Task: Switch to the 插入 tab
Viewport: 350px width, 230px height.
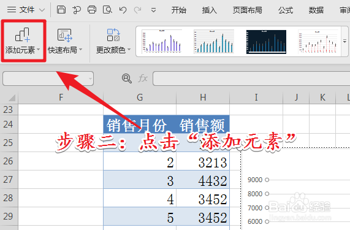Action: (x=210, y=10)
